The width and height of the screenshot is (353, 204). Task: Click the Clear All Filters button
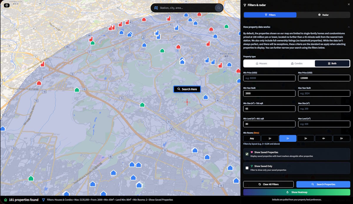[268, 184]
